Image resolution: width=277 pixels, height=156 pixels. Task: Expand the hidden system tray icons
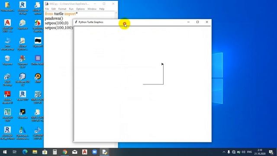click(224, 152)
